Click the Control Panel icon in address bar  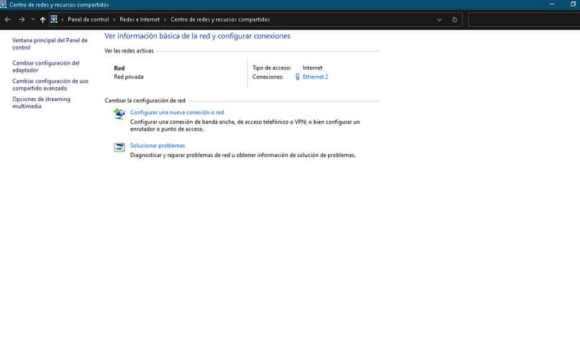(x=54, y=19)
